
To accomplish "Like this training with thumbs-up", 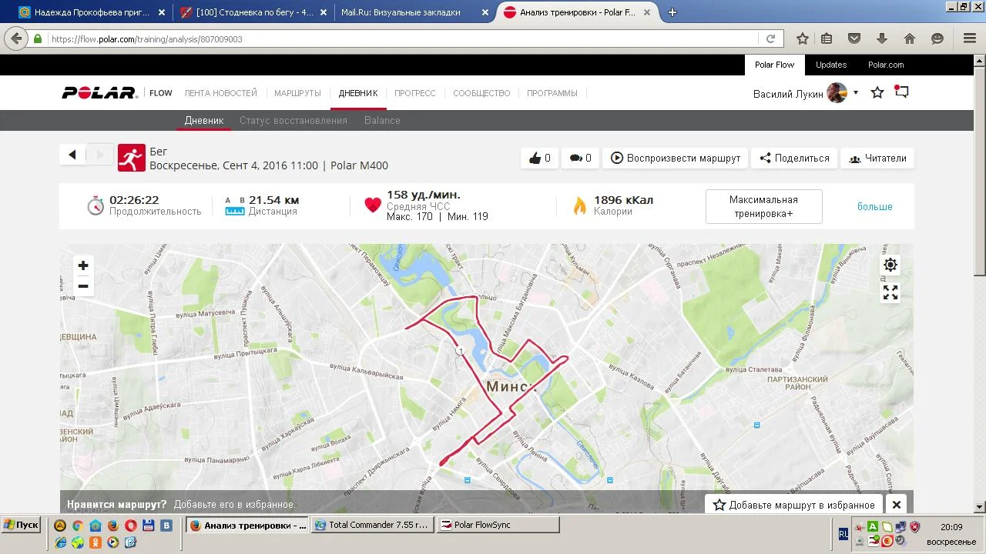I will 540,158.
